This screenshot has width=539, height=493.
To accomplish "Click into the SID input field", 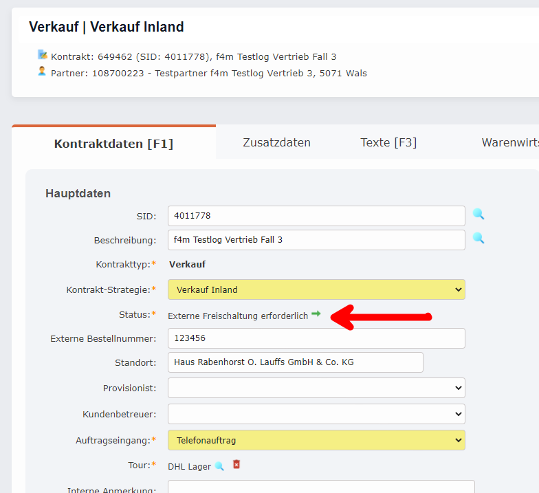I will 316,216.
